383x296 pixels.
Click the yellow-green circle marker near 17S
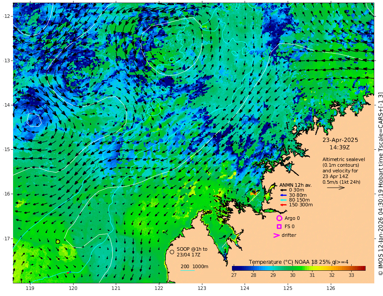click(x=58, y=242)
